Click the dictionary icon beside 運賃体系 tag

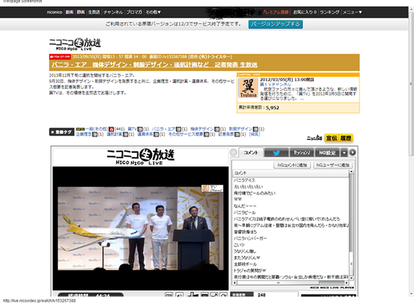[156, 135]
